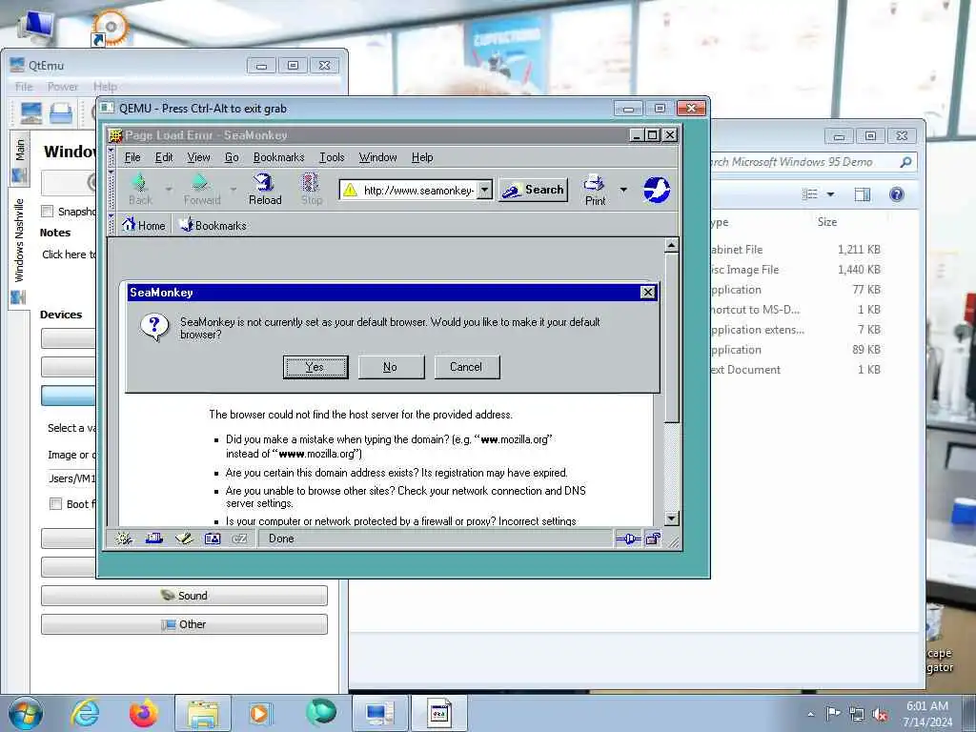Click the Home icon in personal toolbar
Image resolution: width=976 pixels, height=732 pixels.
[129, 225]
